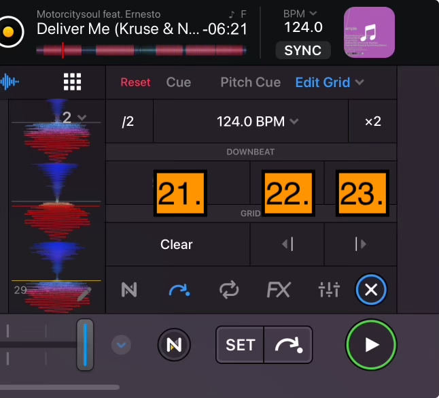Switch to the Pitch Cue tab
Image resolution: width=439 pixels, height=398 pixels.
251,82
